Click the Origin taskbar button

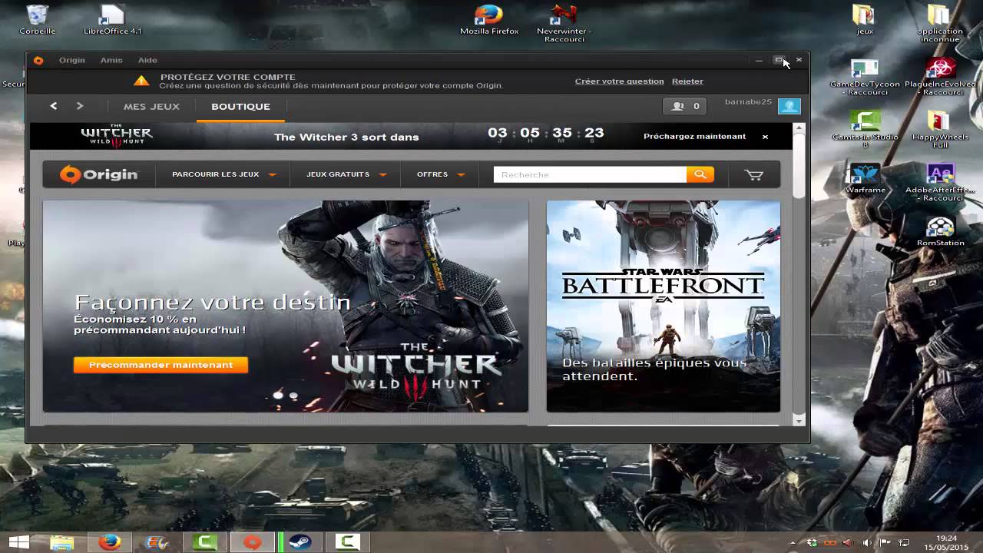[253, 542]
